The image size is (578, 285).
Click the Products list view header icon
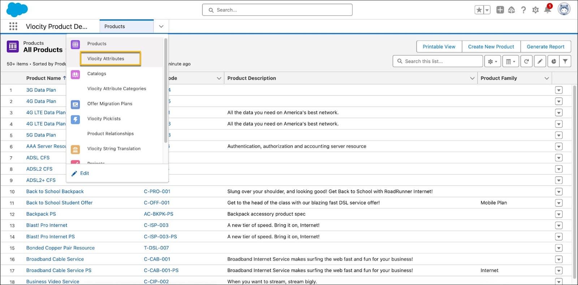tap(13, 46)
